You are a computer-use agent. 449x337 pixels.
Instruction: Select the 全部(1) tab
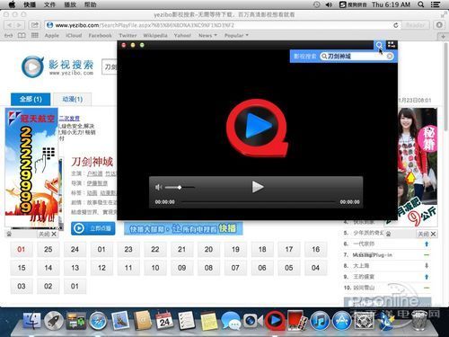(31, 99)
